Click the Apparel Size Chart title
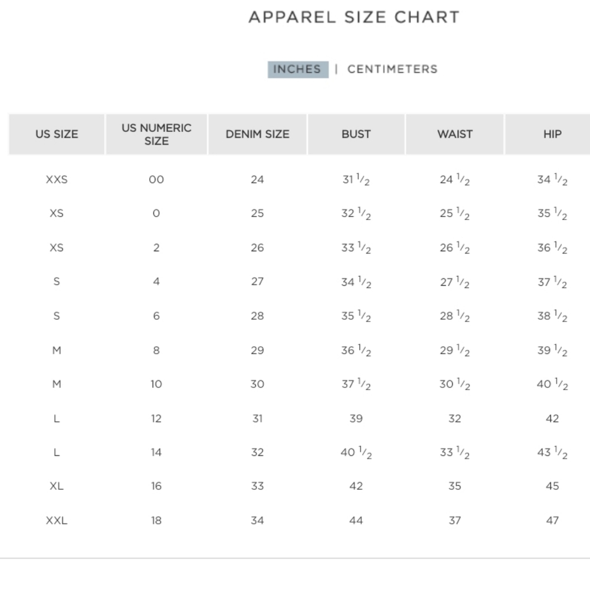The image size is (590, 590). point(354,17)
